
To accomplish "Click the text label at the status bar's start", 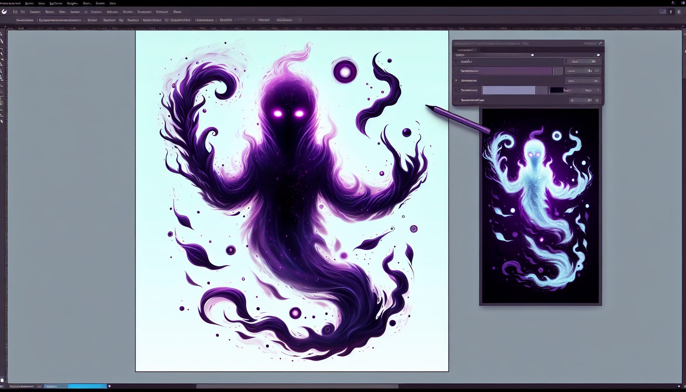I will coord(21,386).
